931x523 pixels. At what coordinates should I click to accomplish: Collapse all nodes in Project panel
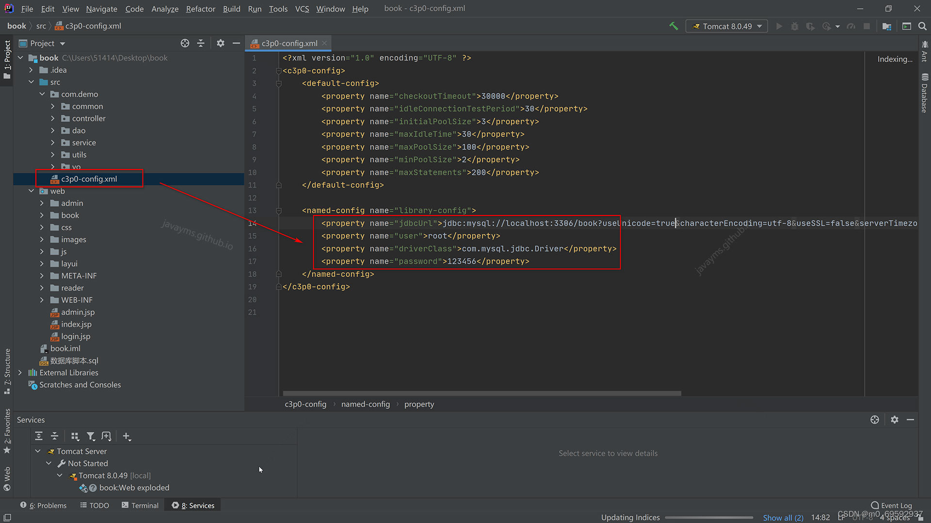201,43
